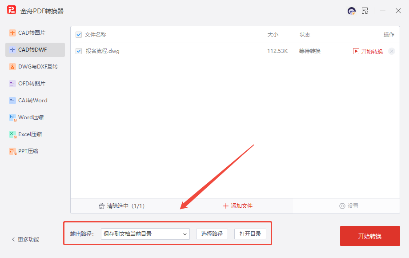
Task: Select PPT压缩 in the sidebar
Action: coord(35,151)
